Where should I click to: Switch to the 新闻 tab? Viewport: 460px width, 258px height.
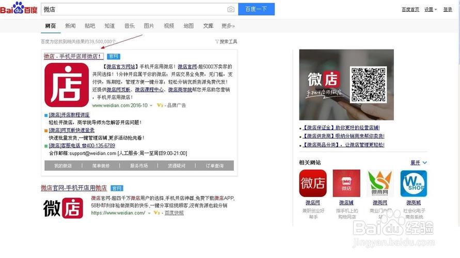[70, 26]
